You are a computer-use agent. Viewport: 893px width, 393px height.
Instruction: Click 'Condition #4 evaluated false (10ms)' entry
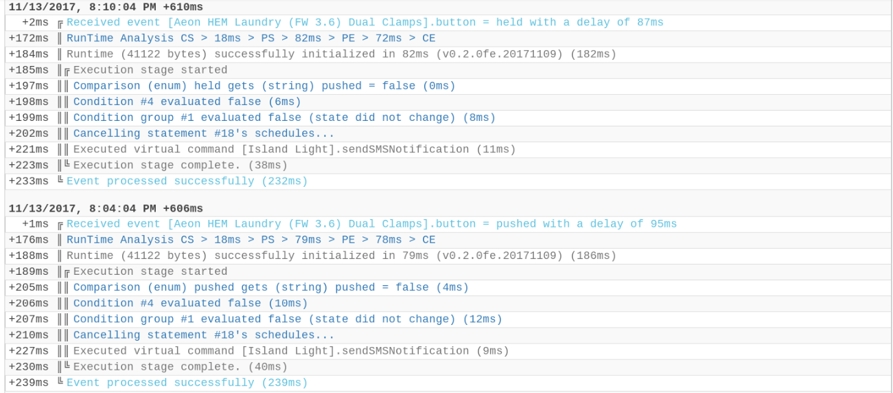pyautogui.click(x=191, y=303)
